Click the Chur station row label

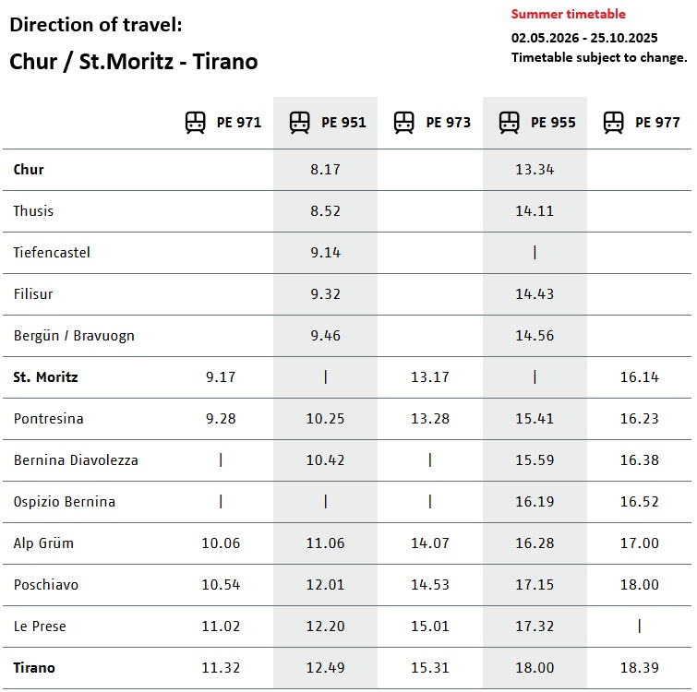pyautogui.click(x=29, y=169)
